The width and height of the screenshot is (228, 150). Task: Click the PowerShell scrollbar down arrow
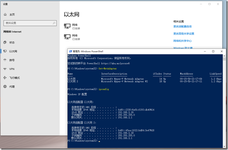(224, 147)
